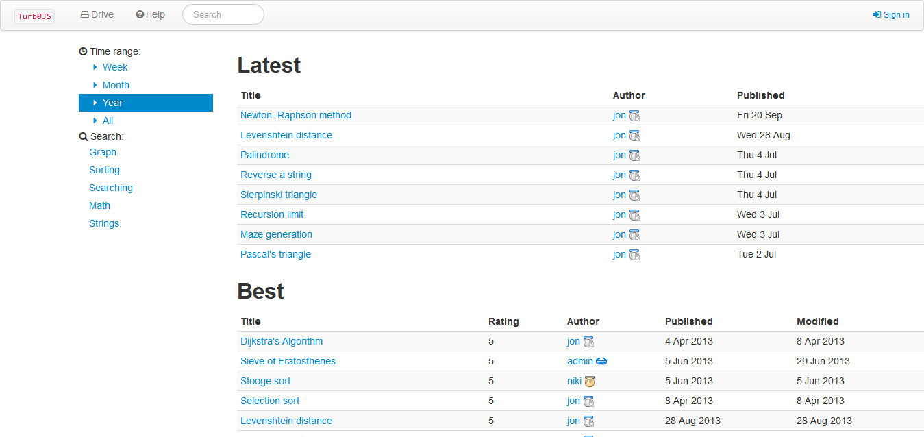Open Sieve of Eratosthenes entry

click(288, 361)
